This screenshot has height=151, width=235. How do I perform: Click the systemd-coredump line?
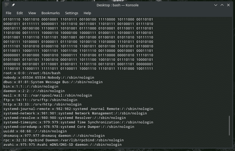[69, 127]
